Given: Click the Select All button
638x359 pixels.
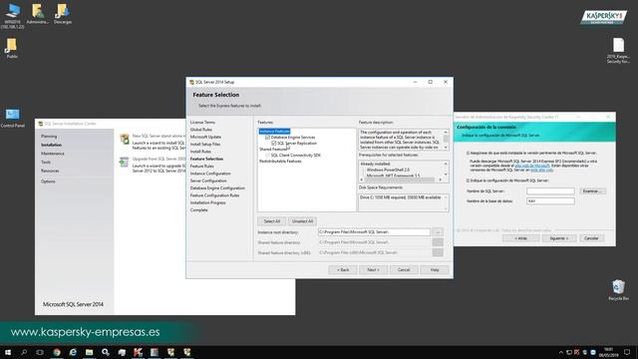Looking at the screenshot, I should tap(272, 221).
